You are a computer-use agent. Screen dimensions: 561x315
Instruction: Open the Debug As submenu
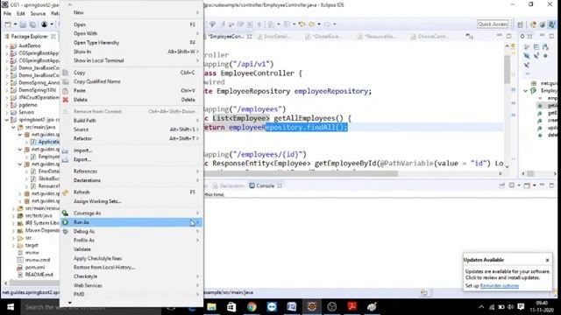click(x=131, y=231)
